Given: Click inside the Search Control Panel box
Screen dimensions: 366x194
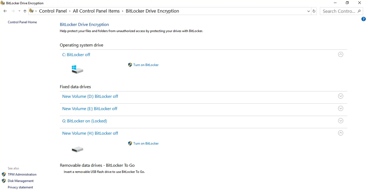Looking at the screenshot, I should tap(338, 11).
